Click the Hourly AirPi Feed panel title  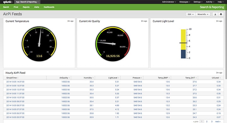[x=15, y=73]
